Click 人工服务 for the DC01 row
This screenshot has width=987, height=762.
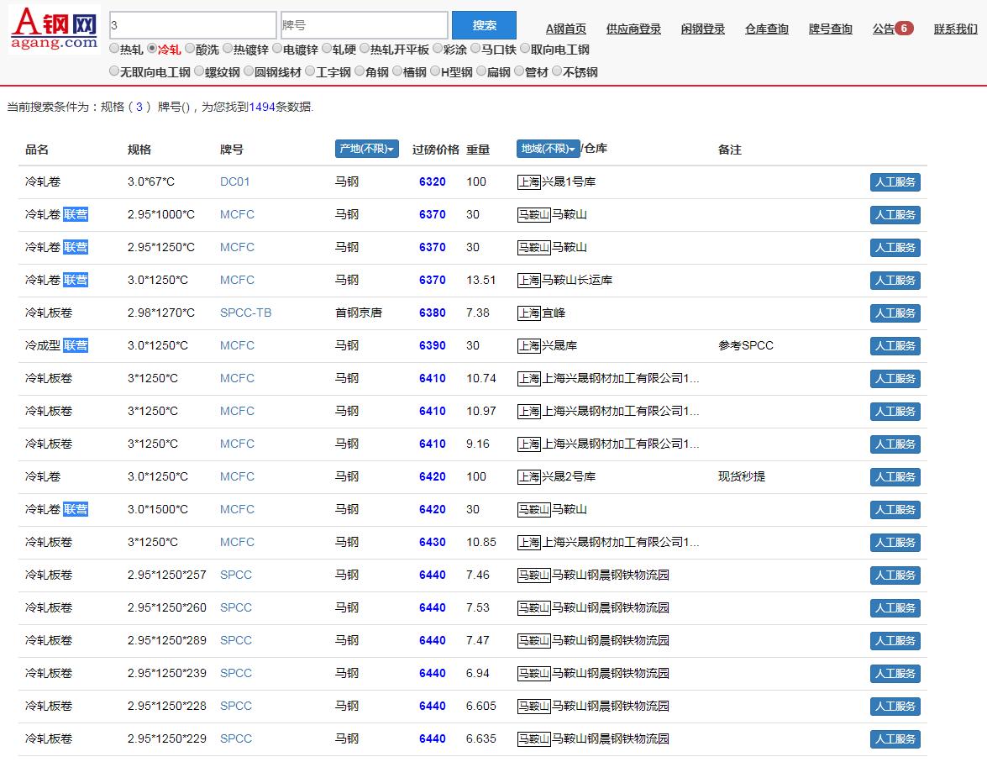point(895,182)
